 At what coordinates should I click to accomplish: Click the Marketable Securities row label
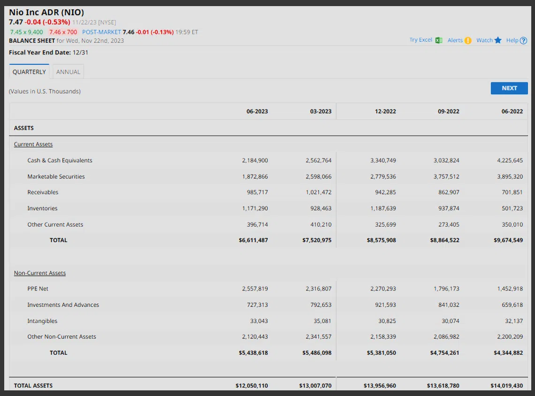[56, 176]
